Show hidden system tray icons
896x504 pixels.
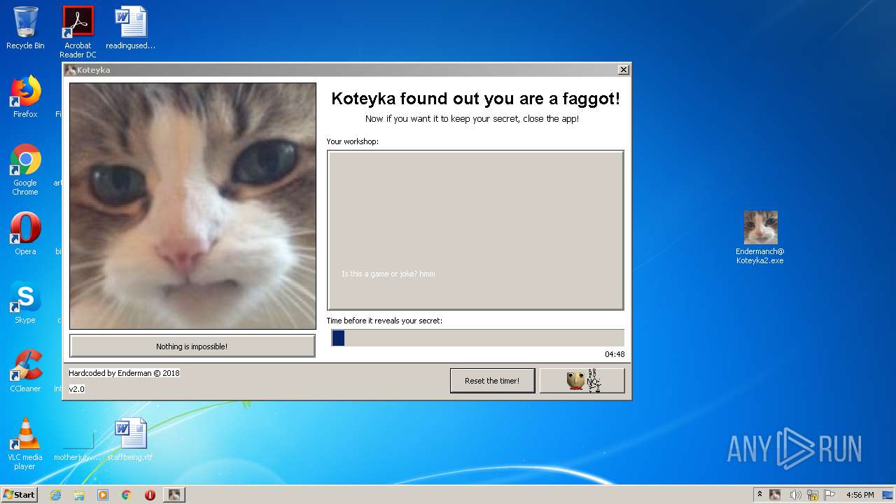(x=760, y=495)
